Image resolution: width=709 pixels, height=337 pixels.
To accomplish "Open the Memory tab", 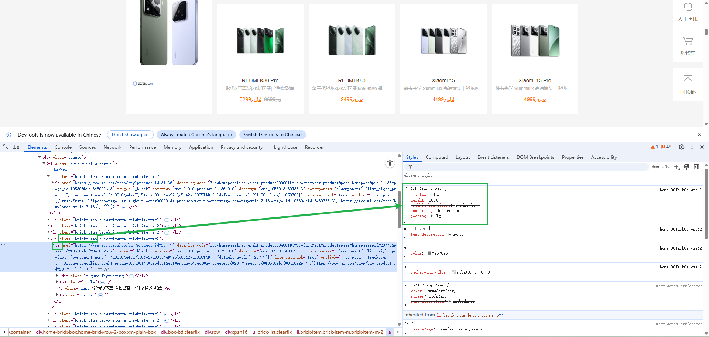I will tap(172, 147).
